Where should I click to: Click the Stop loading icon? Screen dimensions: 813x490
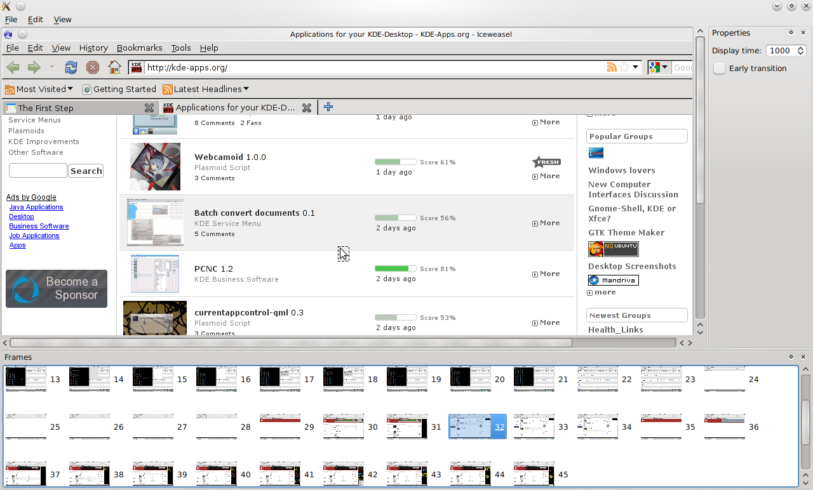click(93, 67)
